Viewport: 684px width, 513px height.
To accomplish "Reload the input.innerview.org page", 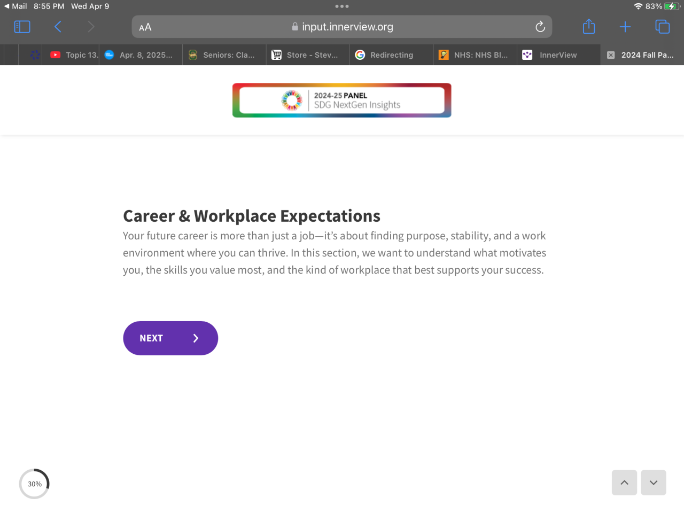I will tap(540, 27).
